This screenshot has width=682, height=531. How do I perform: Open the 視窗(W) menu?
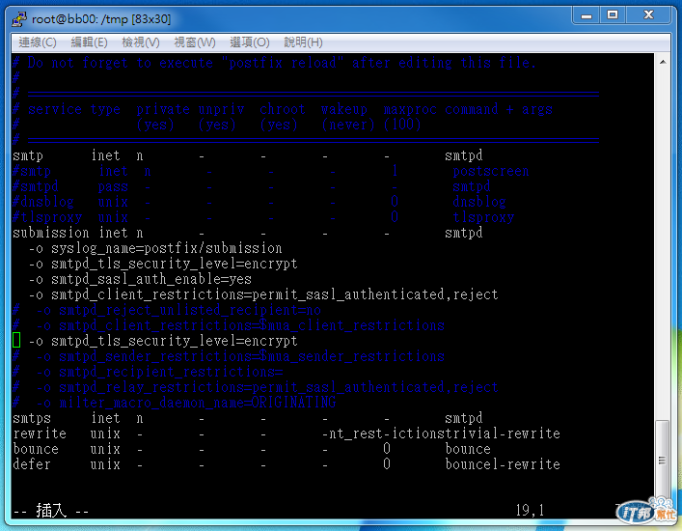195,42
